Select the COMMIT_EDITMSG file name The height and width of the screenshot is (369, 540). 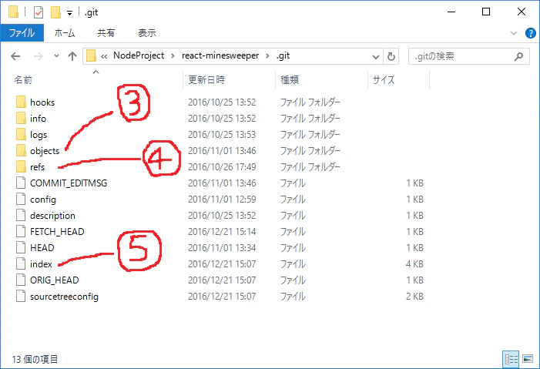69,183
